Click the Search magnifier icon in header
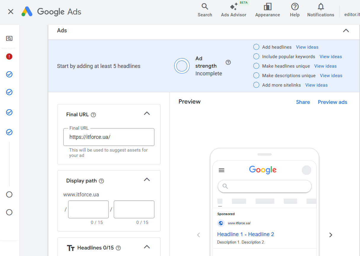360x256 pixels. pyautogui.click(x=205, y=7)
